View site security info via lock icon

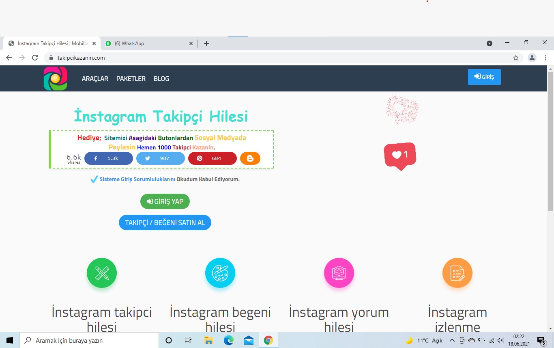coord(51,58)
